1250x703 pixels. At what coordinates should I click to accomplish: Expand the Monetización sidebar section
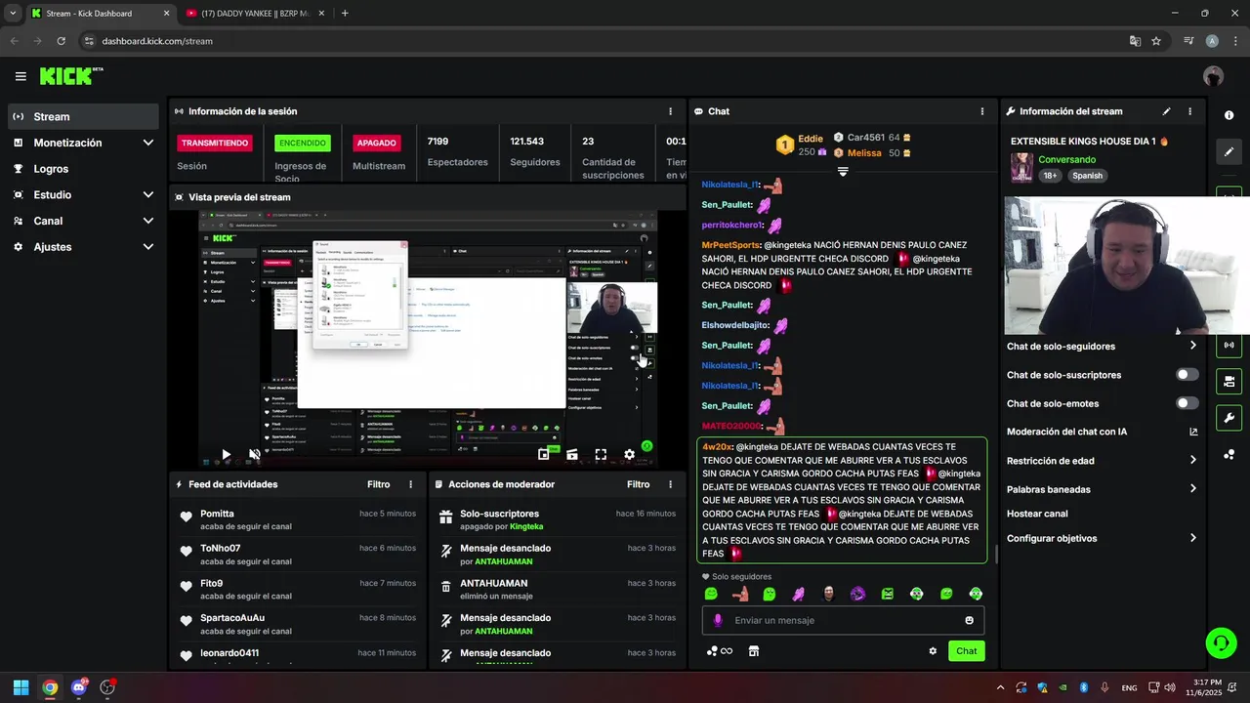pyautogui.click(x=148, y=143)
